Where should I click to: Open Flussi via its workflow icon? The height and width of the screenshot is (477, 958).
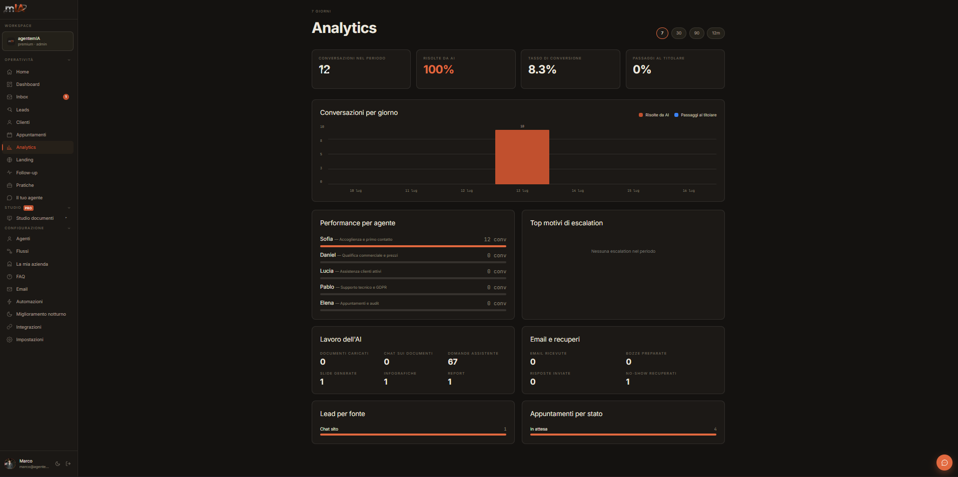(10, 251)
